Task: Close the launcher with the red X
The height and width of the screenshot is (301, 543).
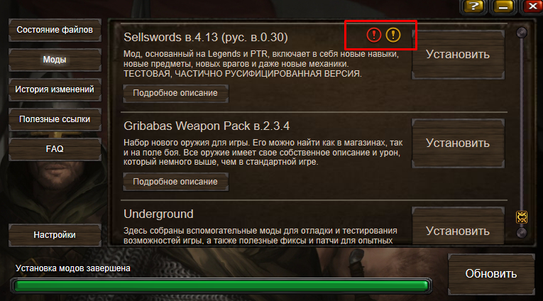Action: coord(532,6)
